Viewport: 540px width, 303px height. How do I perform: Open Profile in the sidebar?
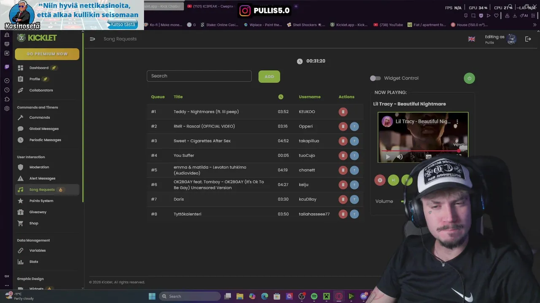click(35, 79)
